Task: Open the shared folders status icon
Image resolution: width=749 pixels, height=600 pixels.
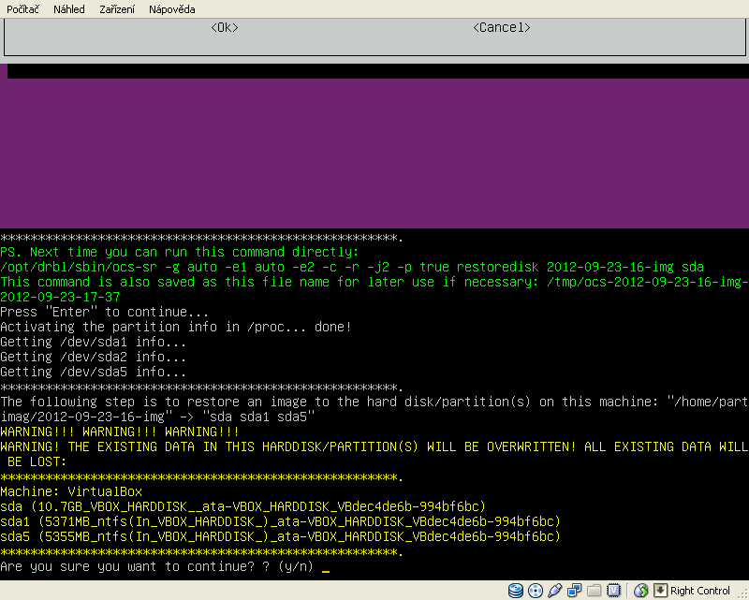Action: click(594, 591)
